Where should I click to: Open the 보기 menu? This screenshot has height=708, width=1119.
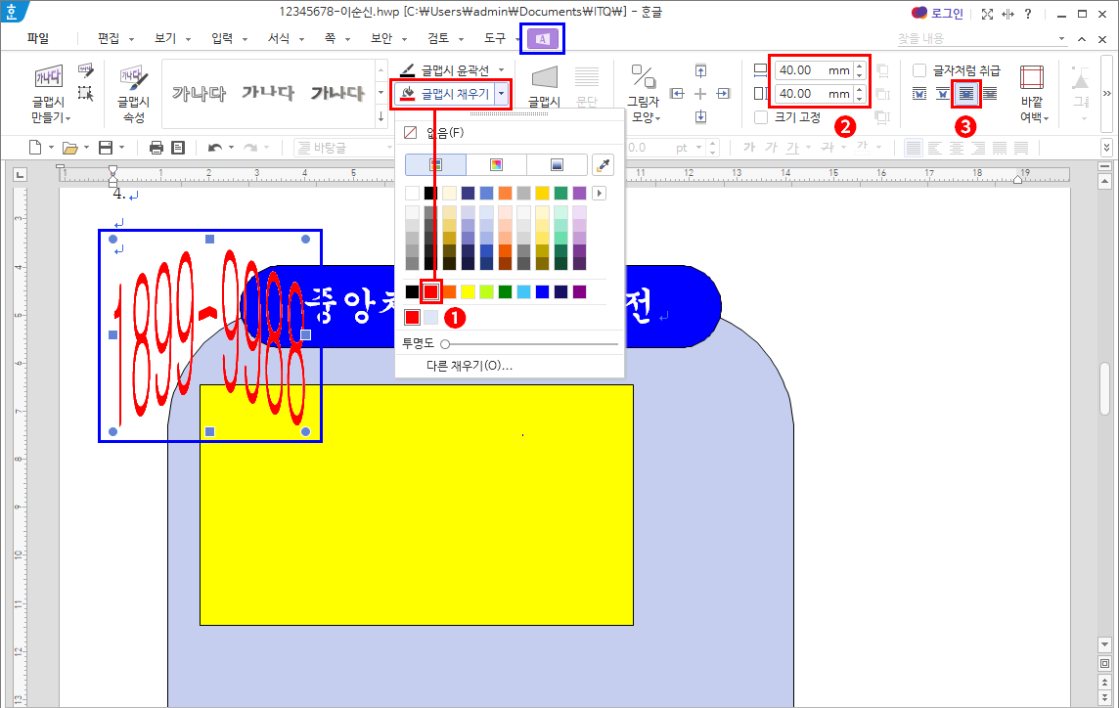point(165,38)
